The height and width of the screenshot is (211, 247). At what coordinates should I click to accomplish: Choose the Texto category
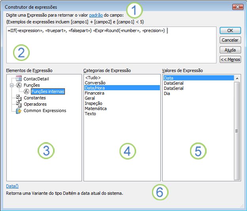coord(122,114)
